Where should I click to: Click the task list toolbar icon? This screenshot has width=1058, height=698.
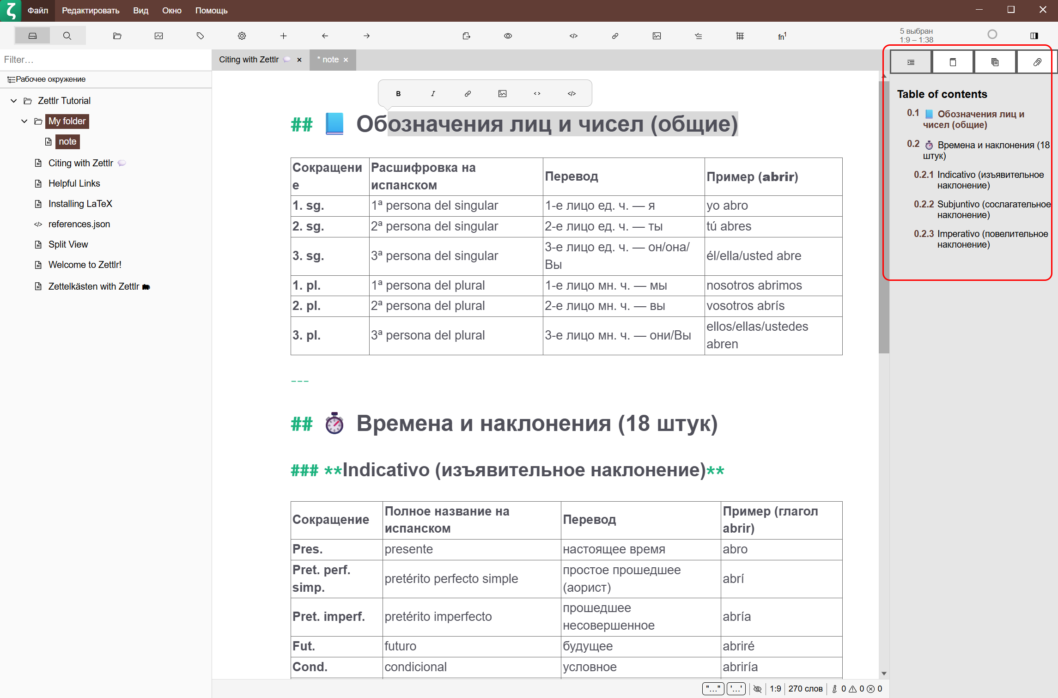698,36
